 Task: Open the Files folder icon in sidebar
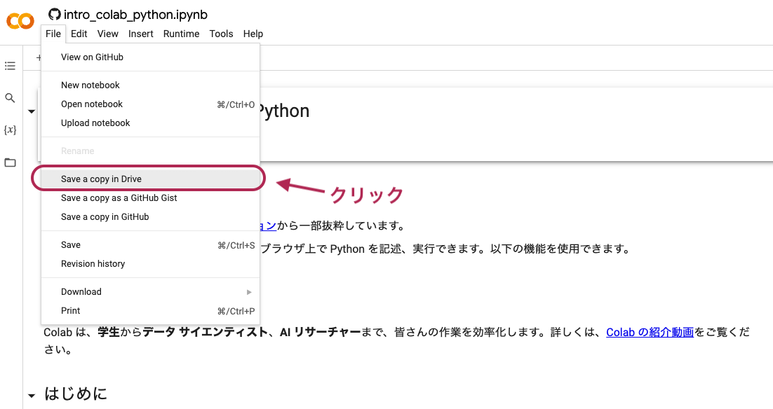tap(10, 162)
